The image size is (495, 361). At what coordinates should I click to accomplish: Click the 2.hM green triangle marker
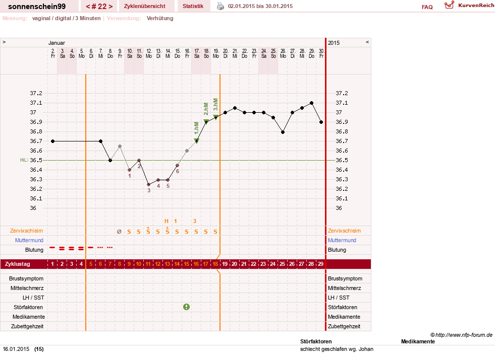coord(206,122)
